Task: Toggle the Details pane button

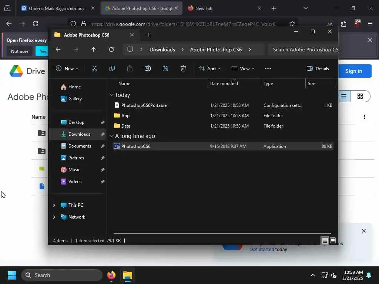Action: [318, 68]
